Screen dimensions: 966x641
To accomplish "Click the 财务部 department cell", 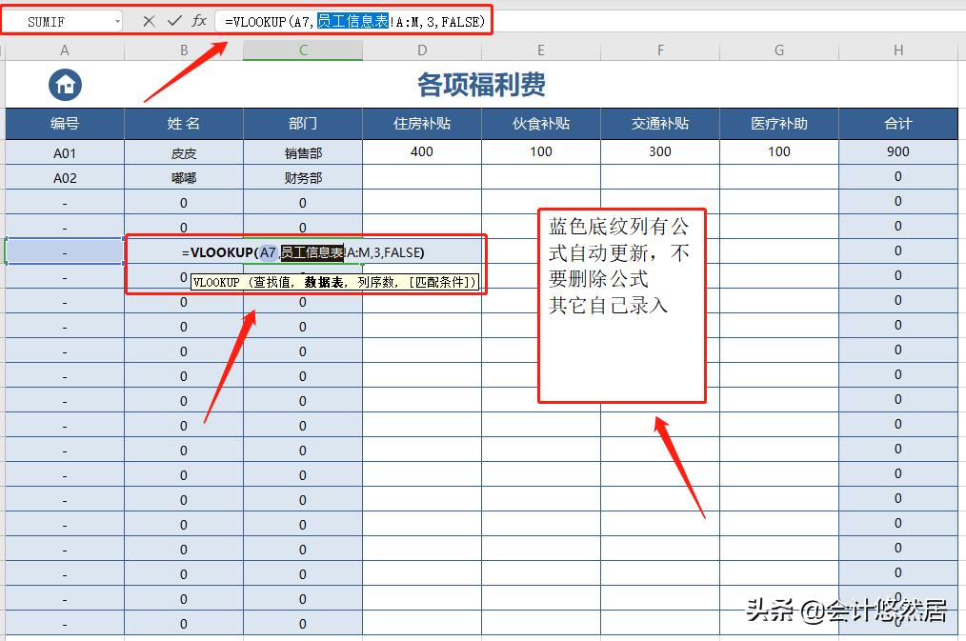I will tap(302, 176).
